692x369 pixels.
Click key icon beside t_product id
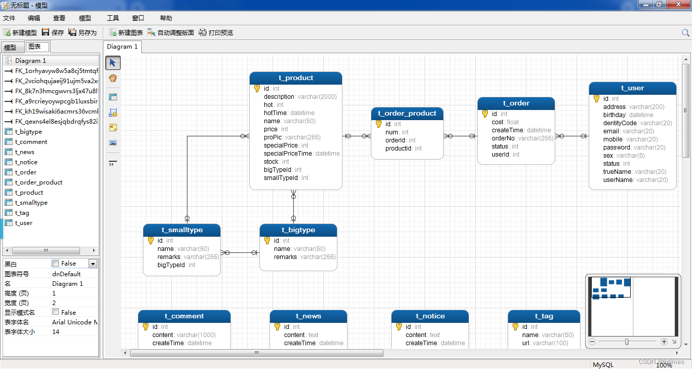257,89
